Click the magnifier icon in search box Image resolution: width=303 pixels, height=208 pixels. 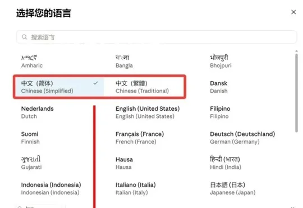tap(24, 37)
